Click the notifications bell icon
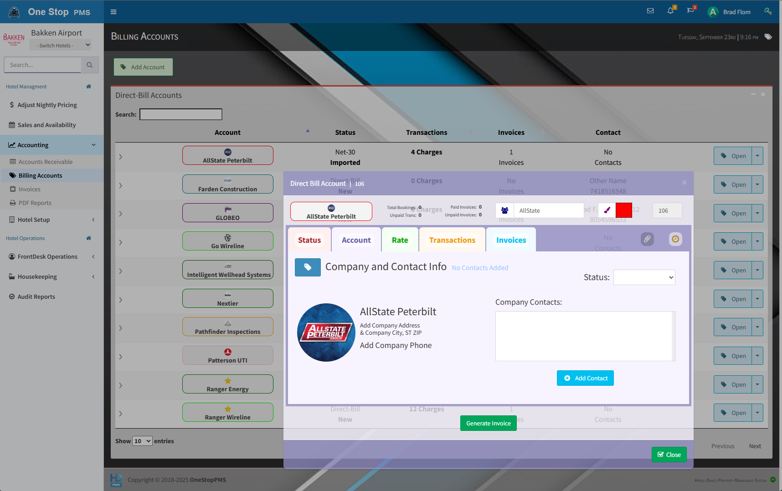782x491 pixels. point(670,11)
